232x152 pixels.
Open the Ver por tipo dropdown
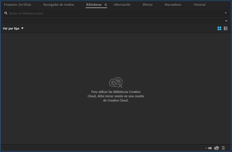tap(13, 28)
